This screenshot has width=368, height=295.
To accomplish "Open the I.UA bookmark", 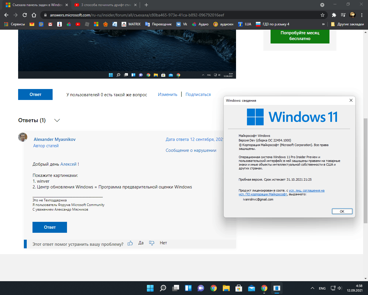I will [x=245, y=24].
